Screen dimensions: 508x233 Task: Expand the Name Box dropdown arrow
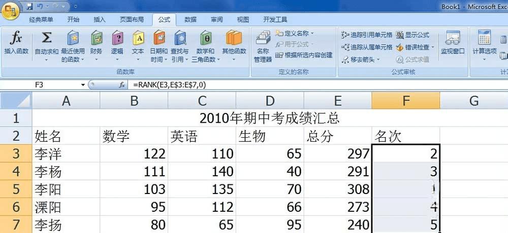[x=83, y=85]
